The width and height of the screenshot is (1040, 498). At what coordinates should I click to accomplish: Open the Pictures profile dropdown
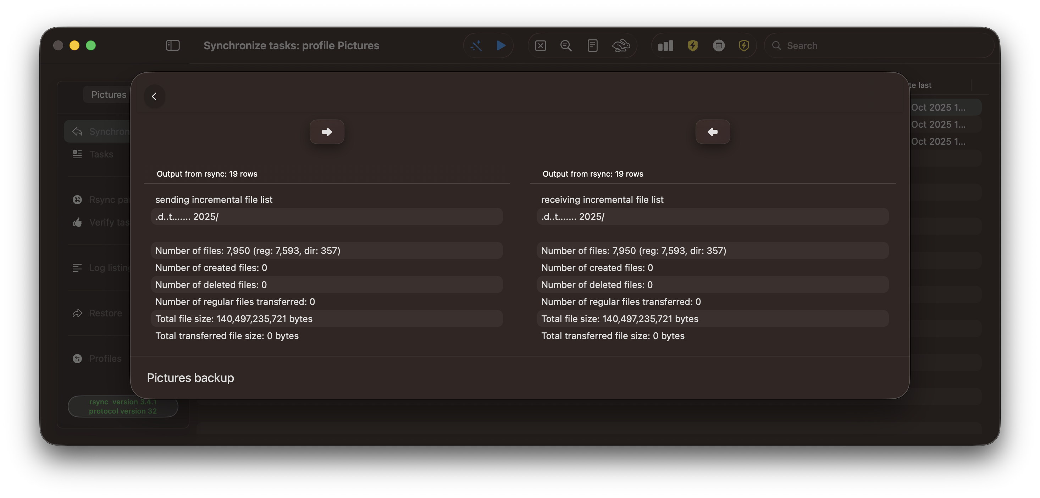tap(108, 94)
